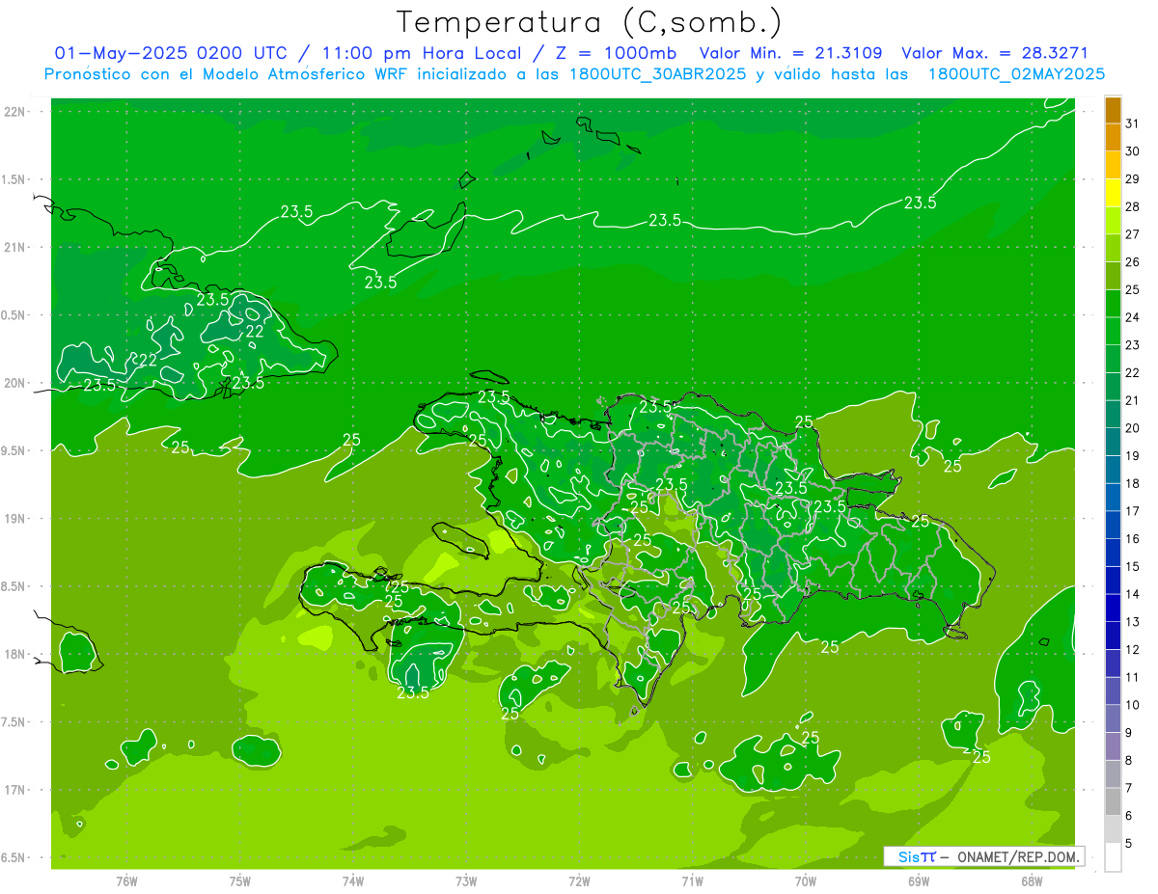Click the blue swatch between 12 and 13
Image resolution: width=1158 pixels, height=894 pixels.
(x=1113, y=636)
